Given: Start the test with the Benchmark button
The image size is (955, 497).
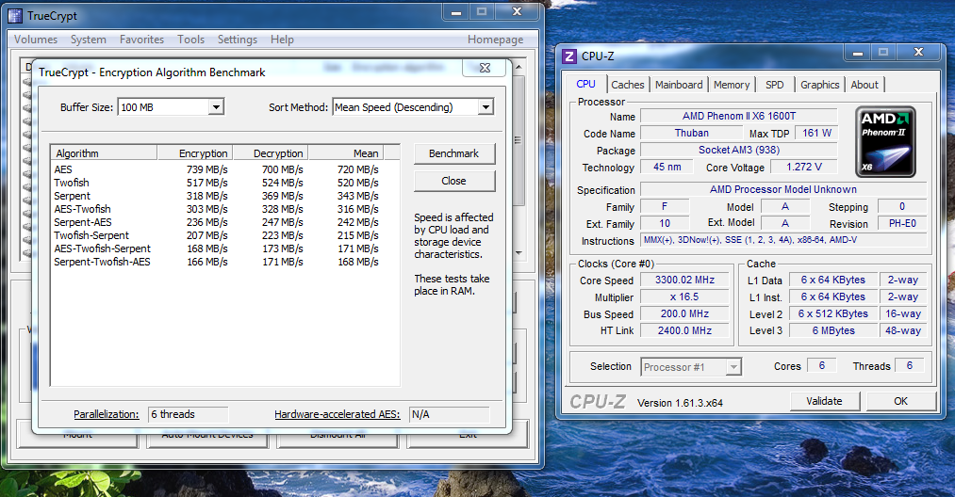Looking at the screenshot, I should point(453,153).
